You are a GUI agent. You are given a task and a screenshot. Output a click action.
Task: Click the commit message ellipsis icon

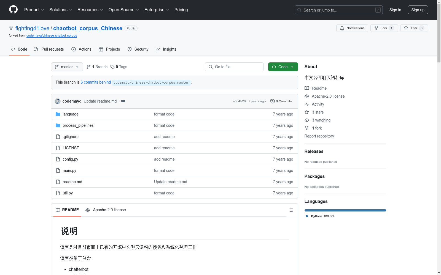coord(123,101)
